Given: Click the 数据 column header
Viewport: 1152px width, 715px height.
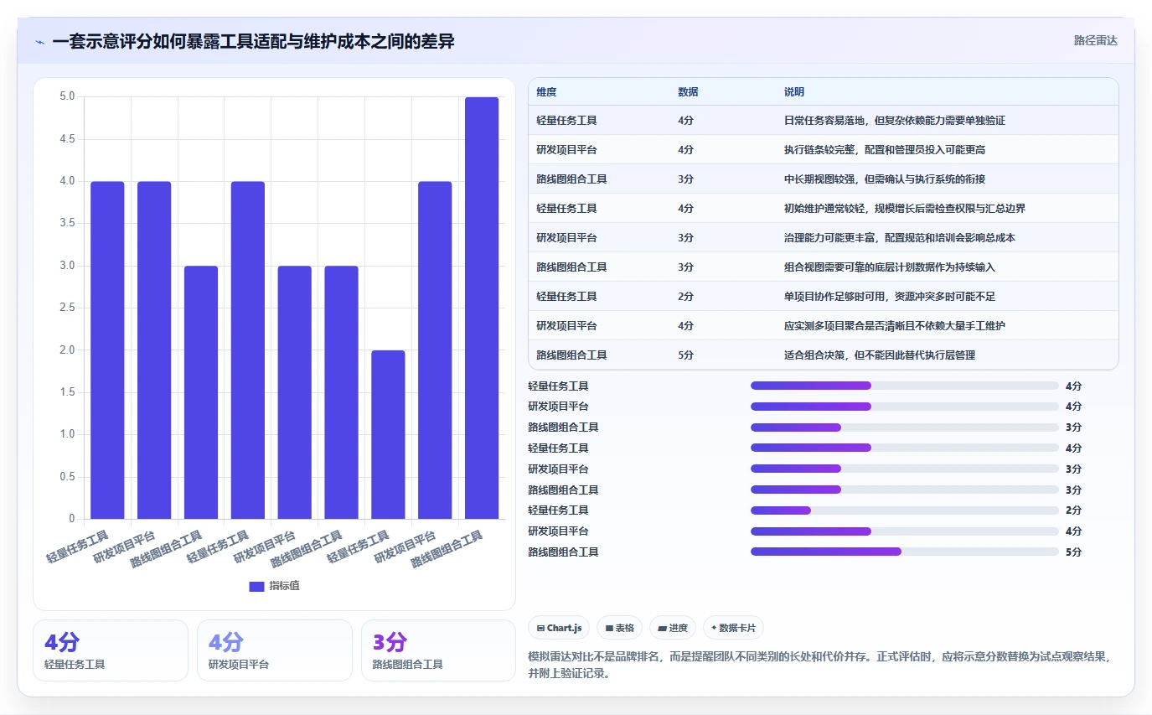Looking at the screenshot, I should click(688, 91).
